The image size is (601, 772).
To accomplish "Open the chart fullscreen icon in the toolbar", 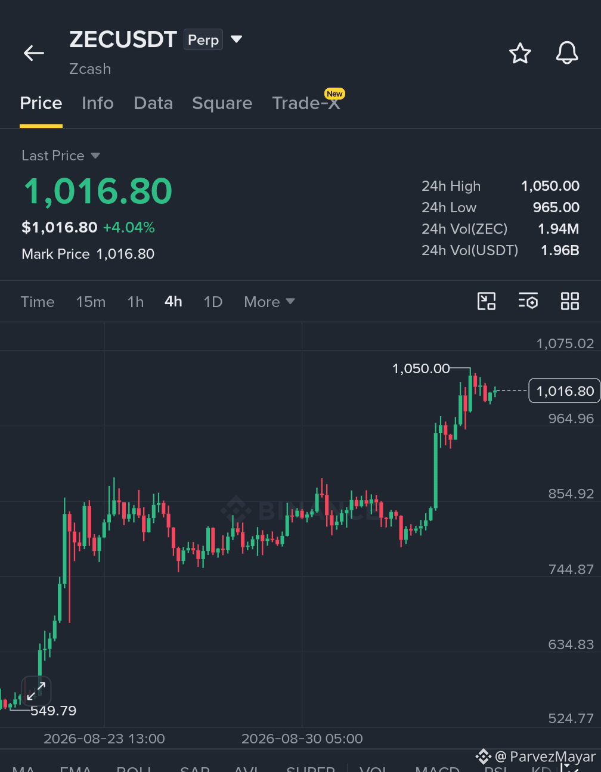I will [487, 301].
